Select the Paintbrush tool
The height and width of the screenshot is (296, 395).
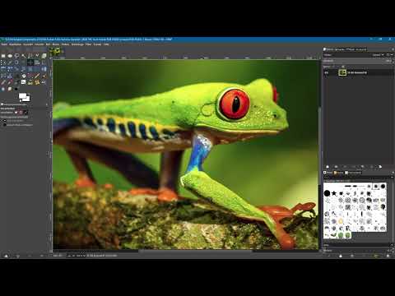coord(44,76)
